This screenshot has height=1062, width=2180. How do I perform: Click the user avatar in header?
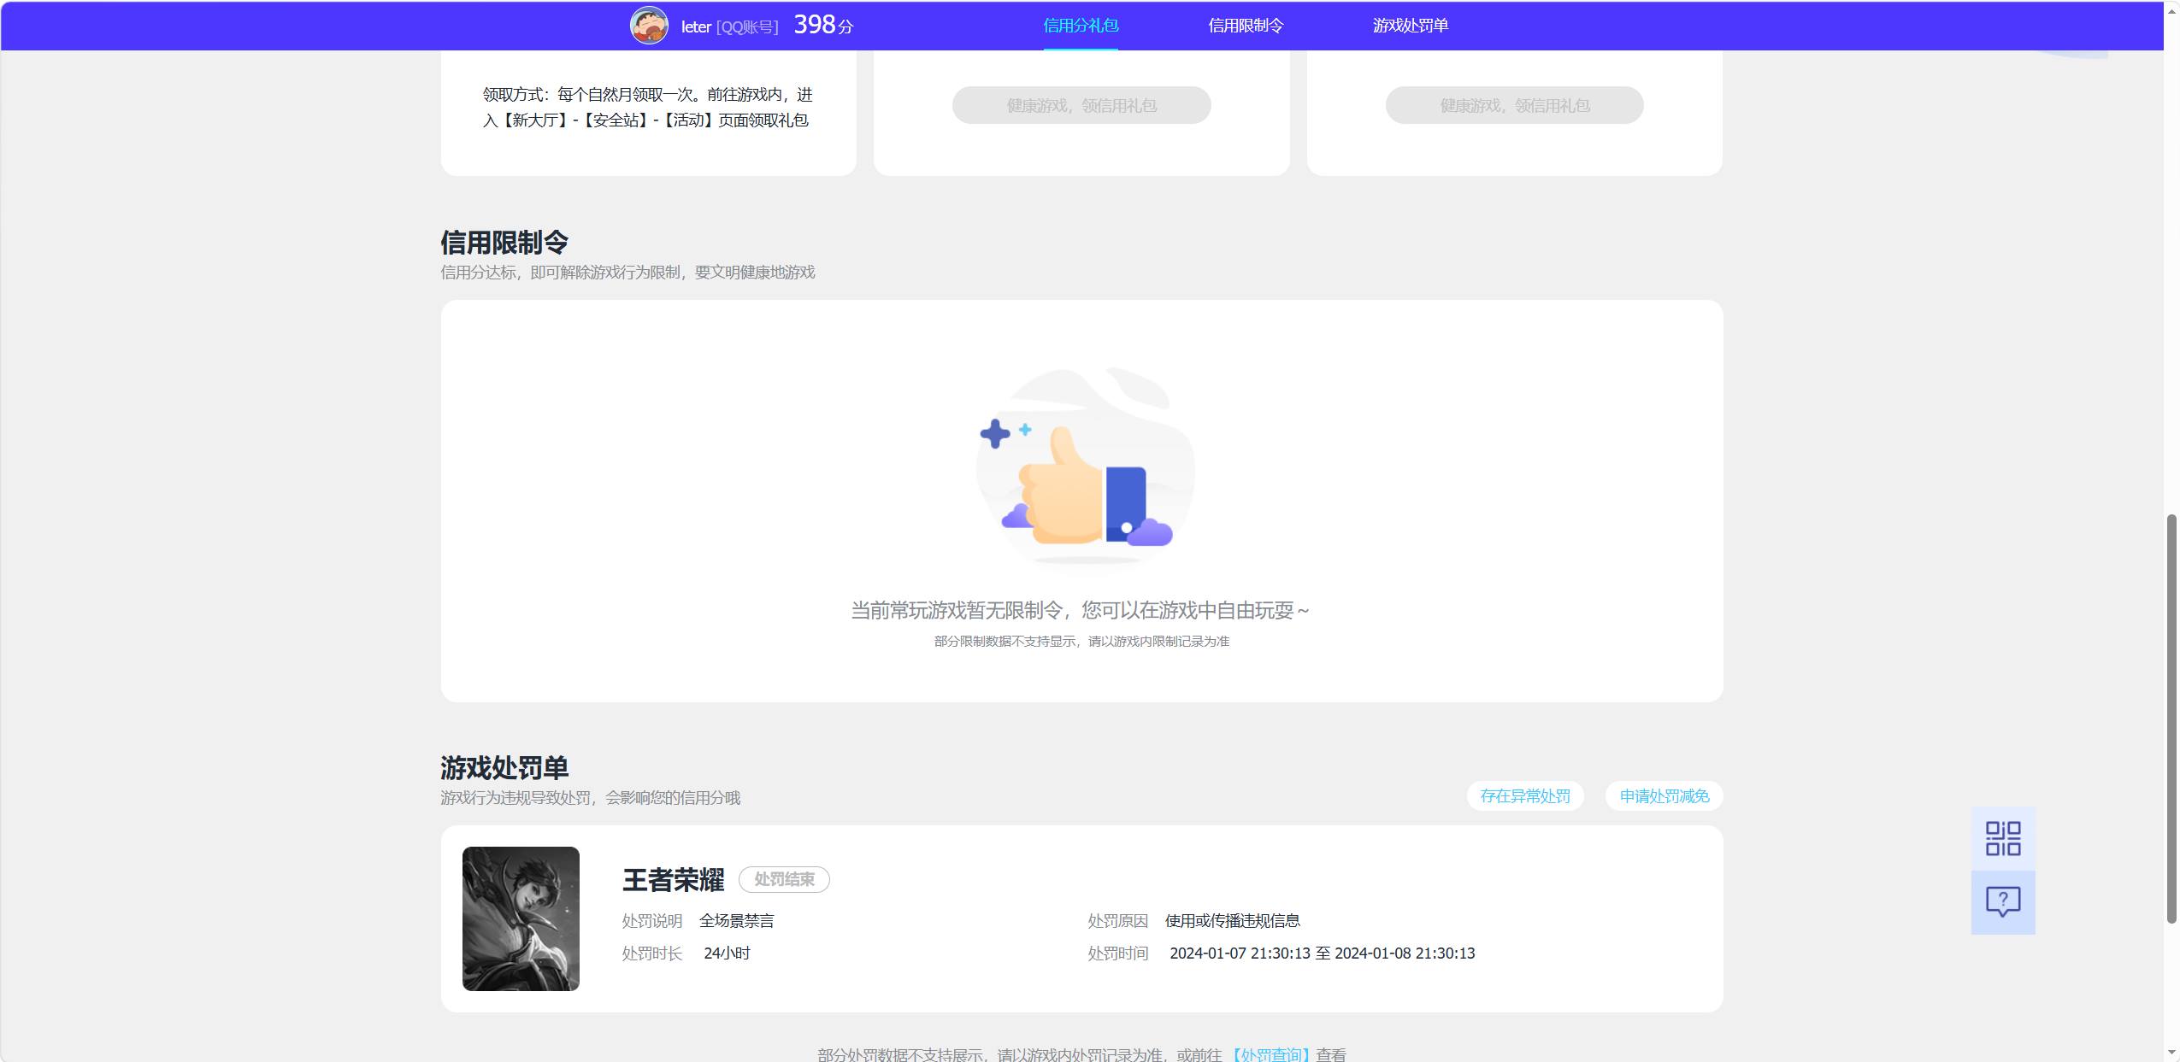649,25
